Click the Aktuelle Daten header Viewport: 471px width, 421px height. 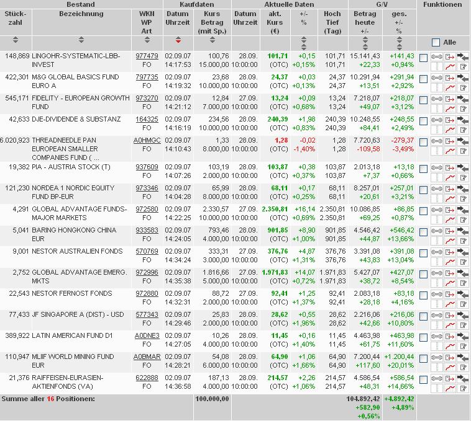(x=290, y=4)
